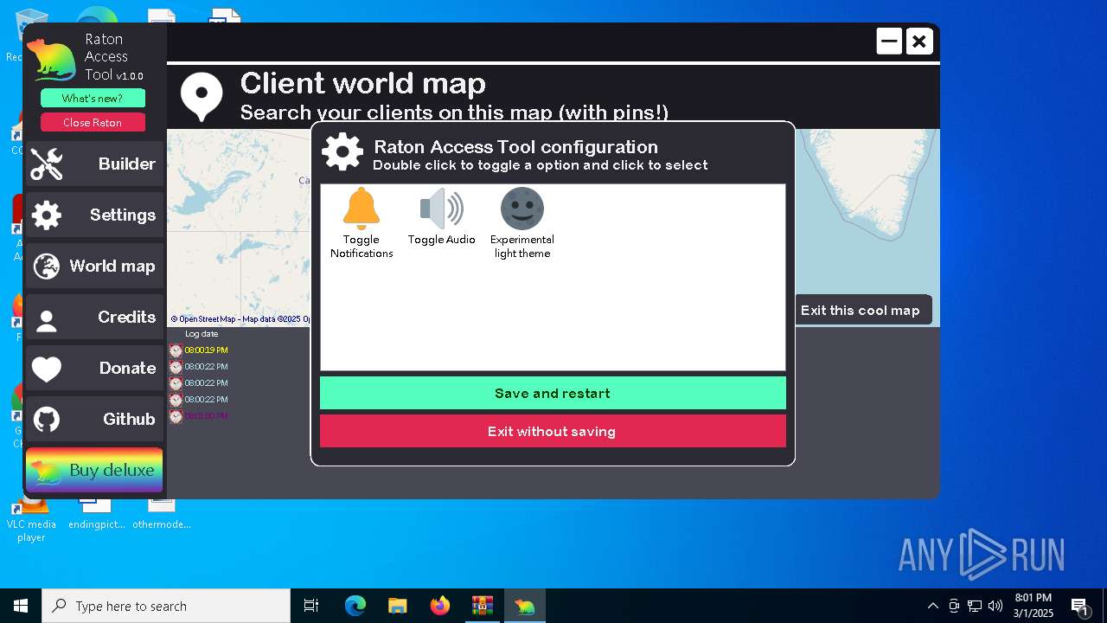Click the globe World map icon

pyautogui.click(x=47, y=267)
